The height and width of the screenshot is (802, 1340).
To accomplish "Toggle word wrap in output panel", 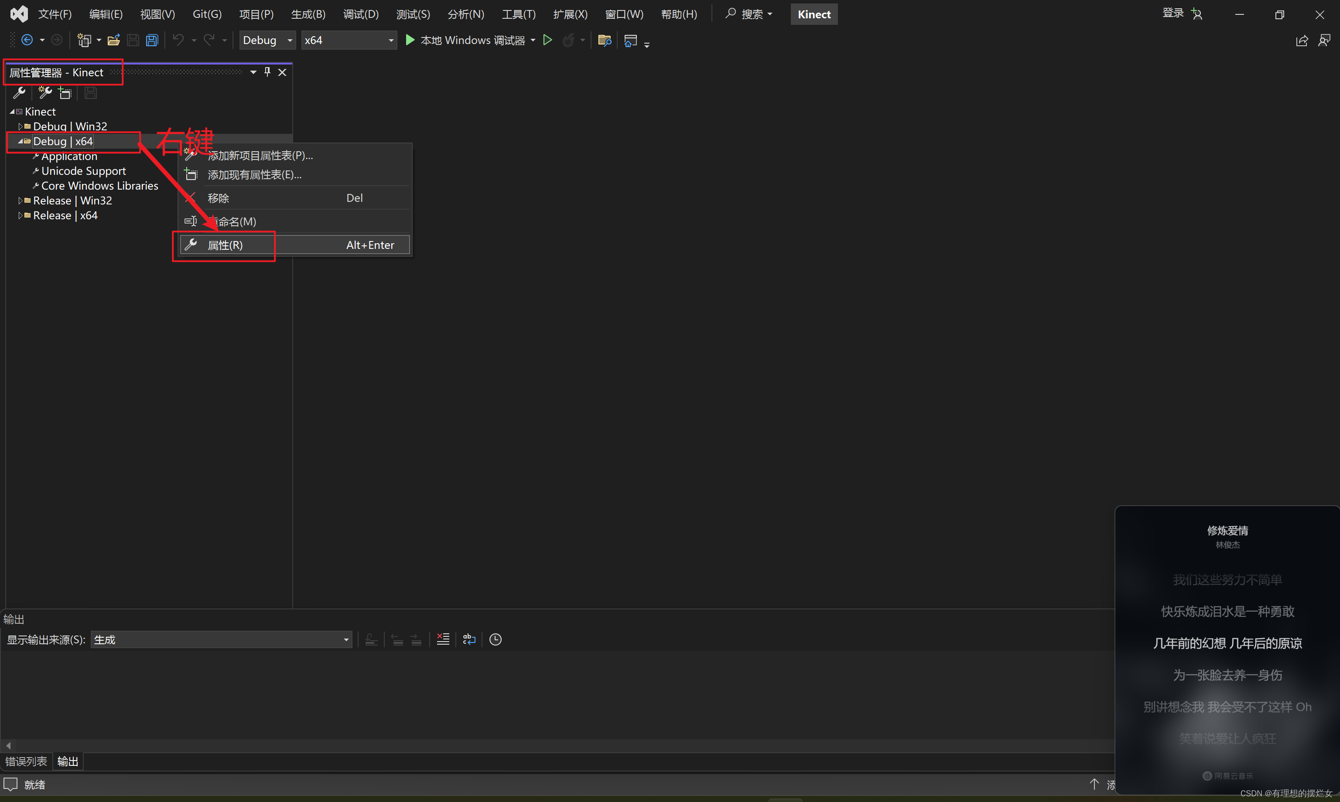I will (x=469, y=639).
